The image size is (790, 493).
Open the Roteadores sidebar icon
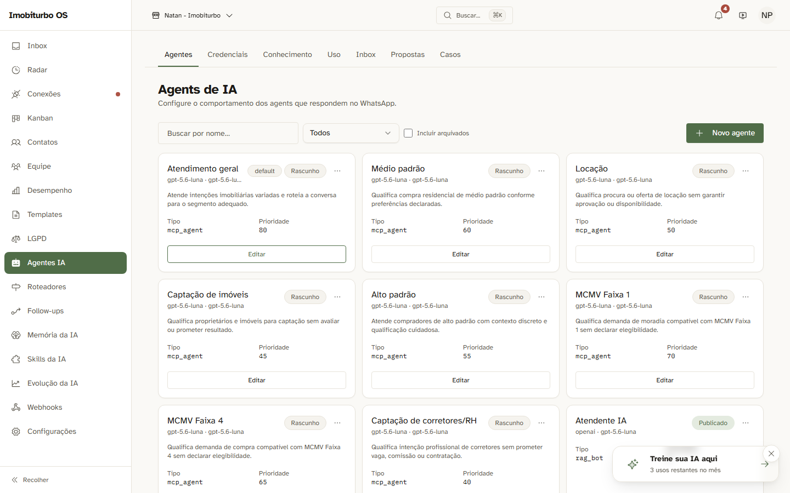coord(16,287)
